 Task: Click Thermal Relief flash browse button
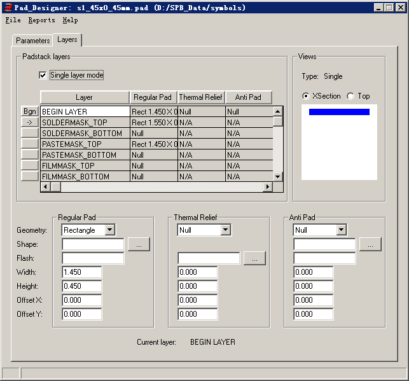254,258
